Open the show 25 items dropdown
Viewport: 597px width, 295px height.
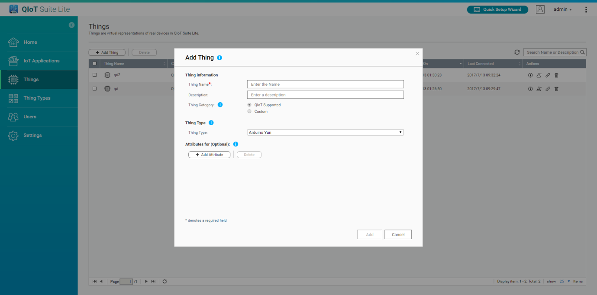(564, 281)
